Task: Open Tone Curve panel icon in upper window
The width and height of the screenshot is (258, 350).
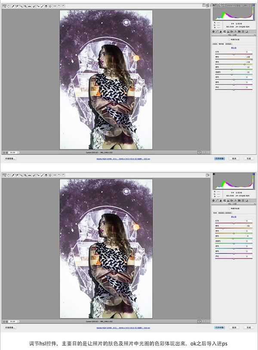Action: (x=217, y=31)
